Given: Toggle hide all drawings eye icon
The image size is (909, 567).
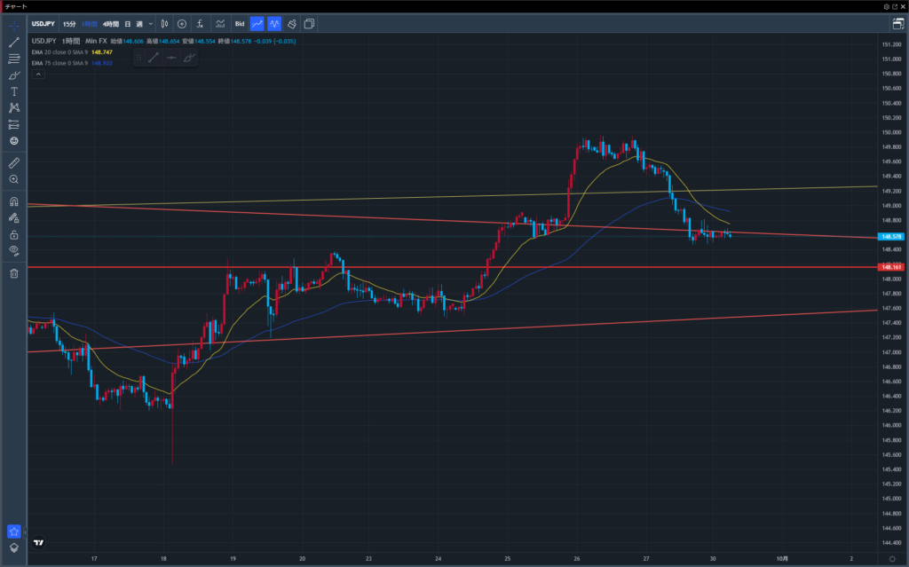Looking at the screenshot, I should pos(13,251).
